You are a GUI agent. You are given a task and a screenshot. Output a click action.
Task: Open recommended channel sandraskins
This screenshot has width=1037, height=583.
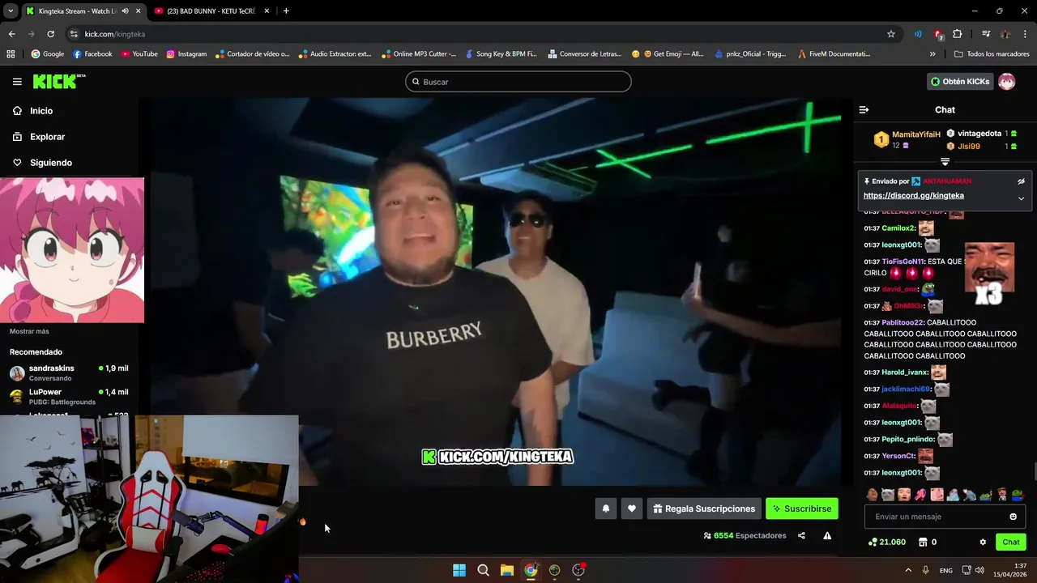[69, 372]
